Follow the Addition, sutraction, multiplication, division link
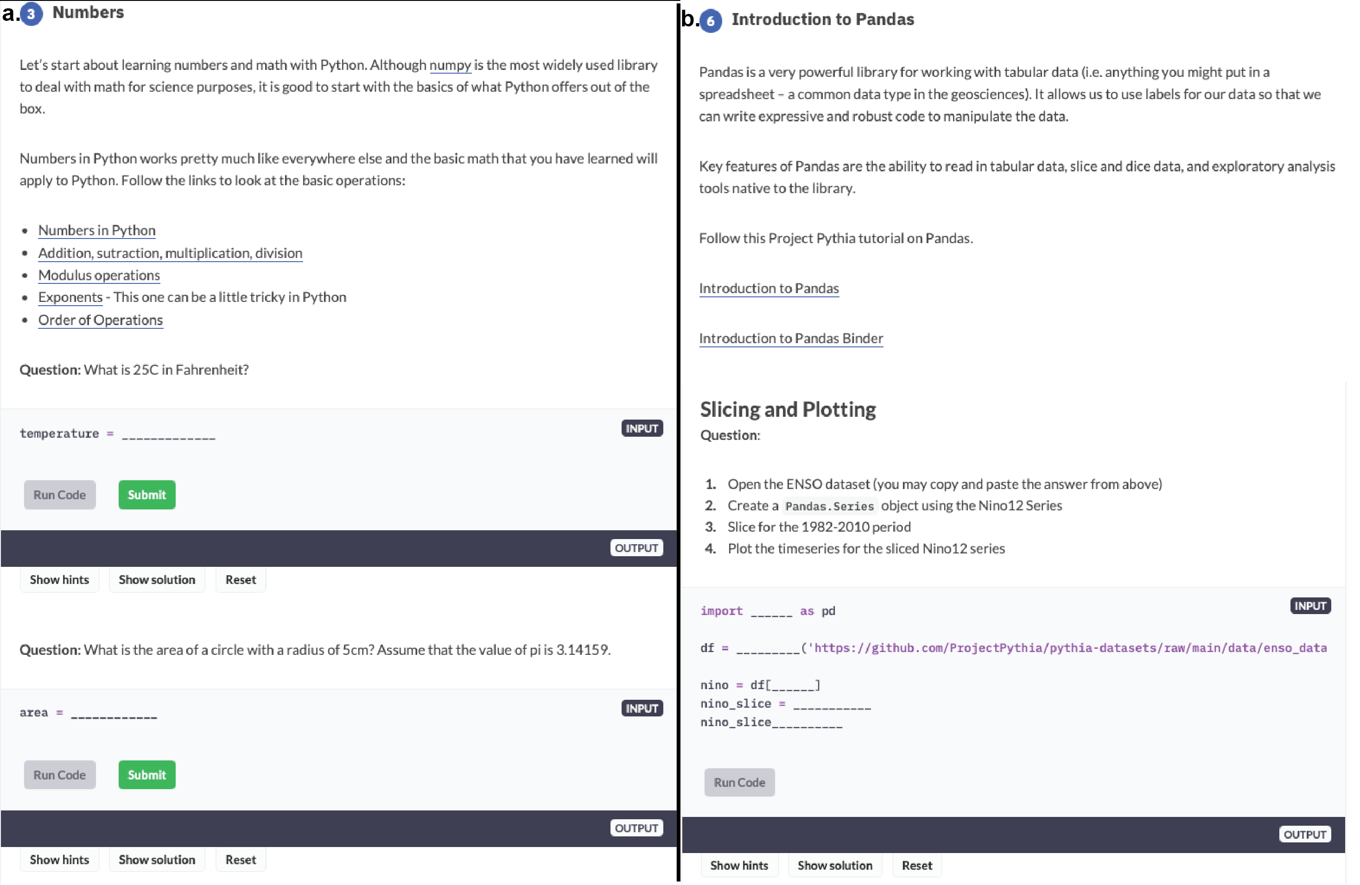This screenshot has width=1360, height=885. (170, 252)
